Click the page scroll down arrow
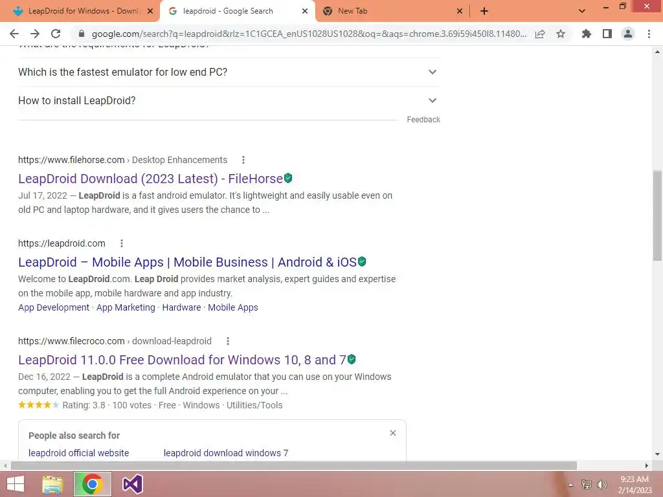Screen dimensions: 663x497 [657, 454]
